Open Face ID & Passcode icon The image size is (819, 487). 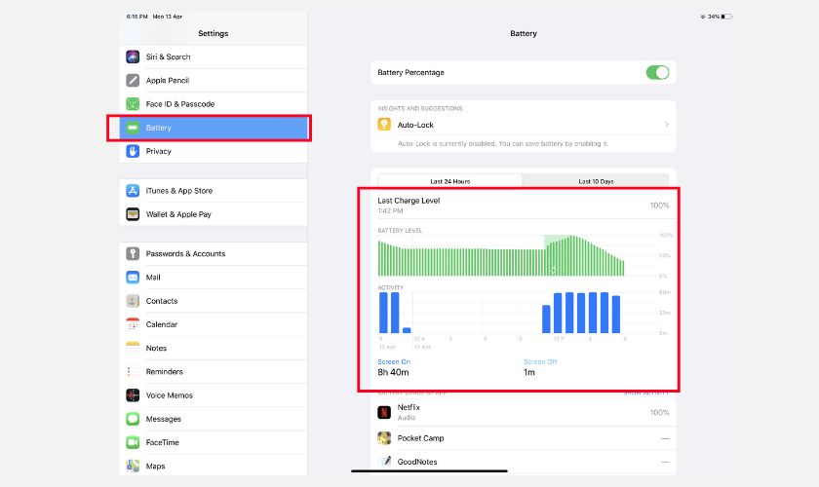pyautogui.click(x=133, y=104)
